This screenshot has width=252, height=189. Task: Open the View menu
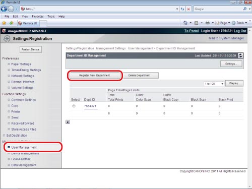[x=25, y=16]
